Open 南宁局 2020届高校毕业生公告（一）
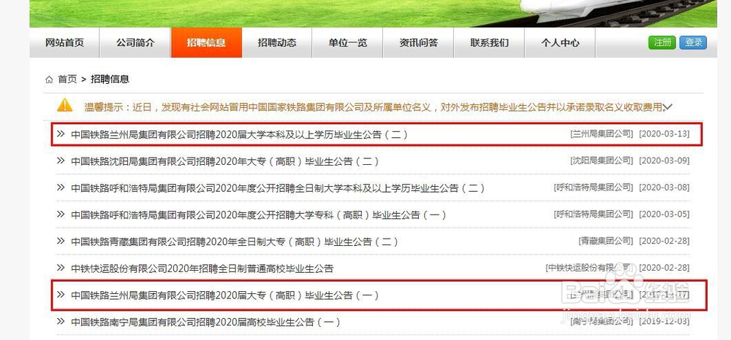Screen dimensions: 731x340 pyautogui.click(x=205, y=322)
